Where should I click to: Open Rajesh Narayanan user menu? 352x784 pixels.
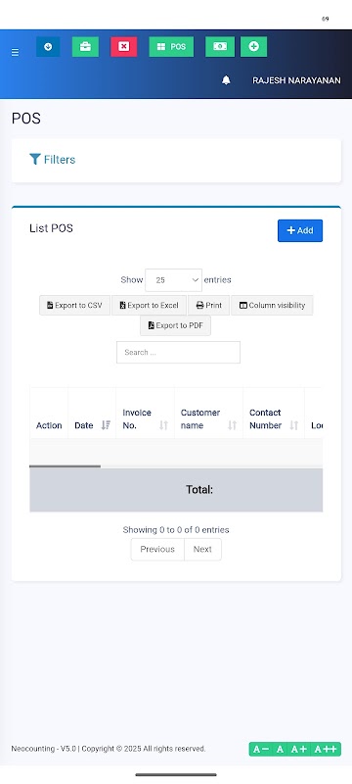(x=296, y=80)
